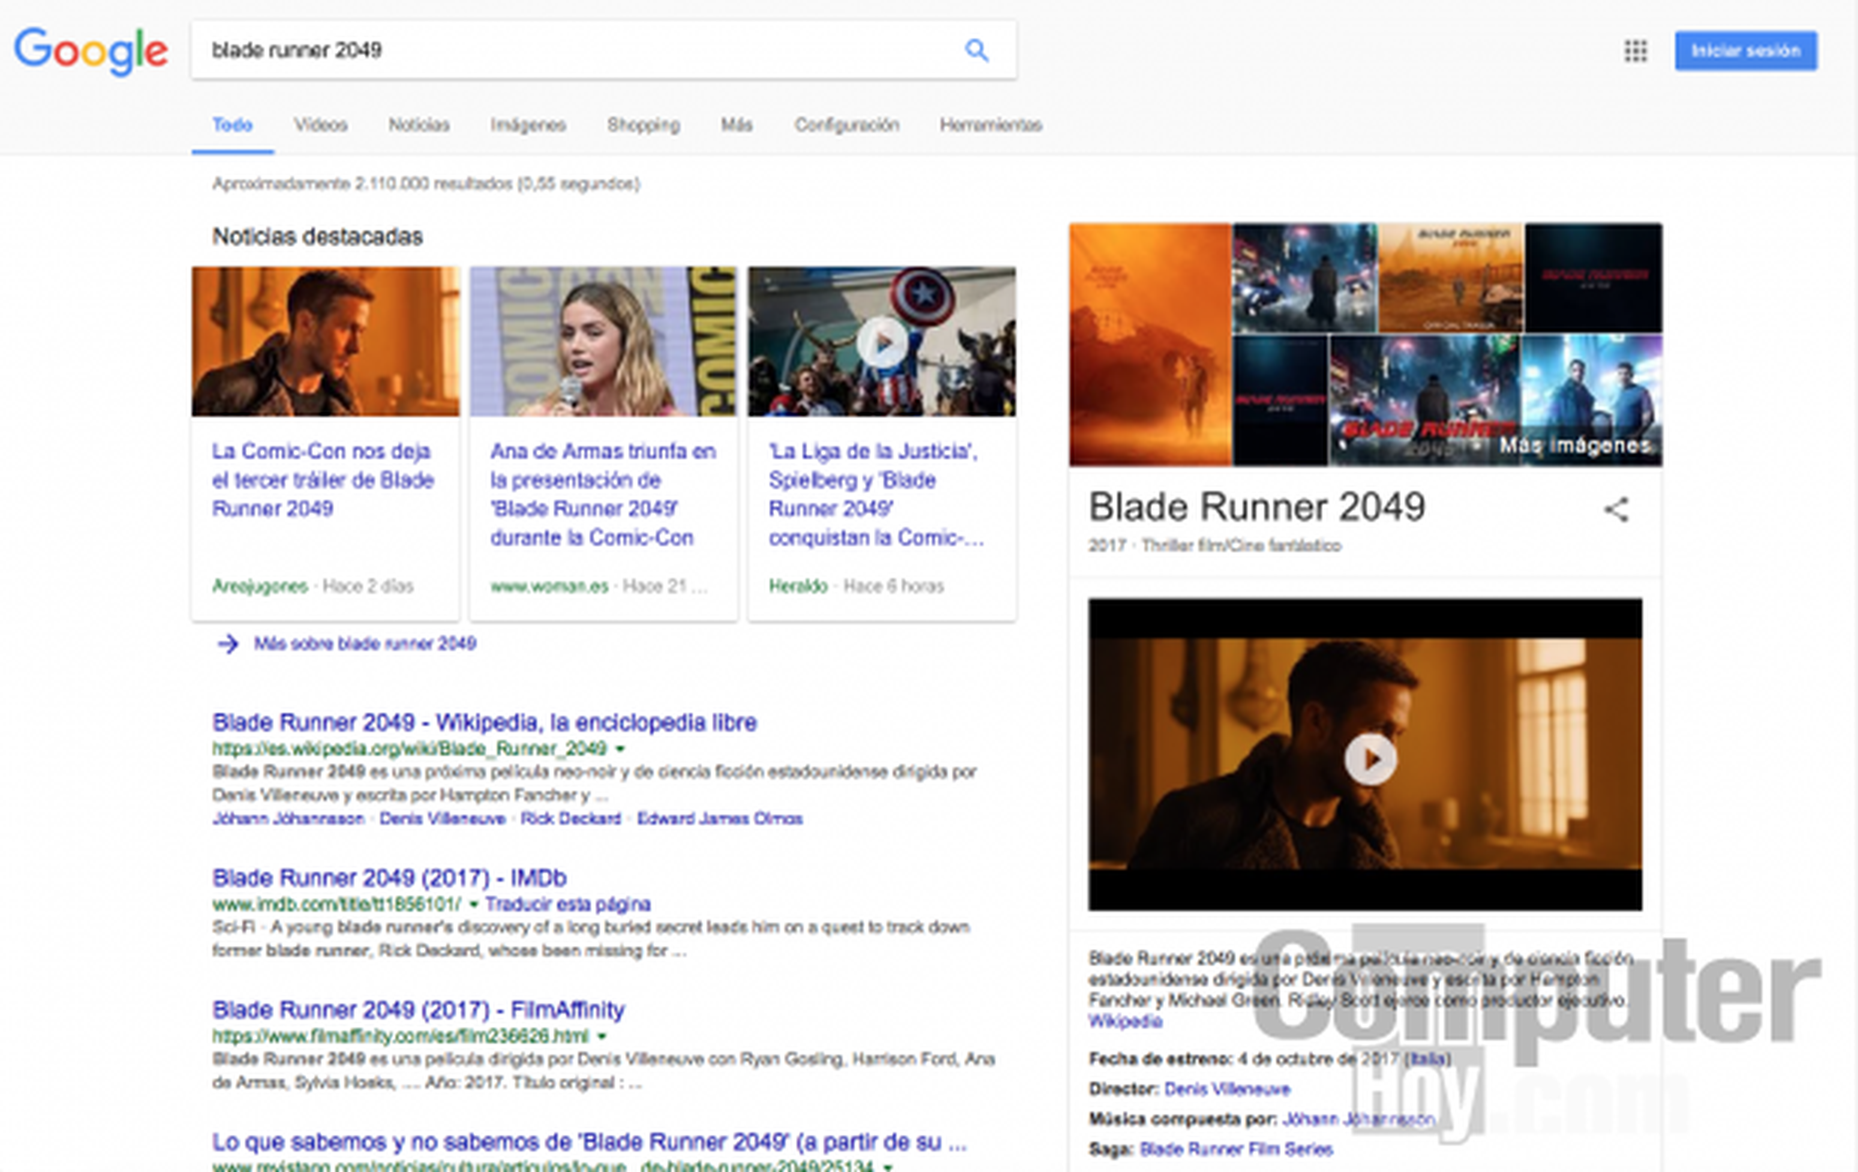
Task: Click Iniciar sesión button
Action: [x=1745, y=51]
